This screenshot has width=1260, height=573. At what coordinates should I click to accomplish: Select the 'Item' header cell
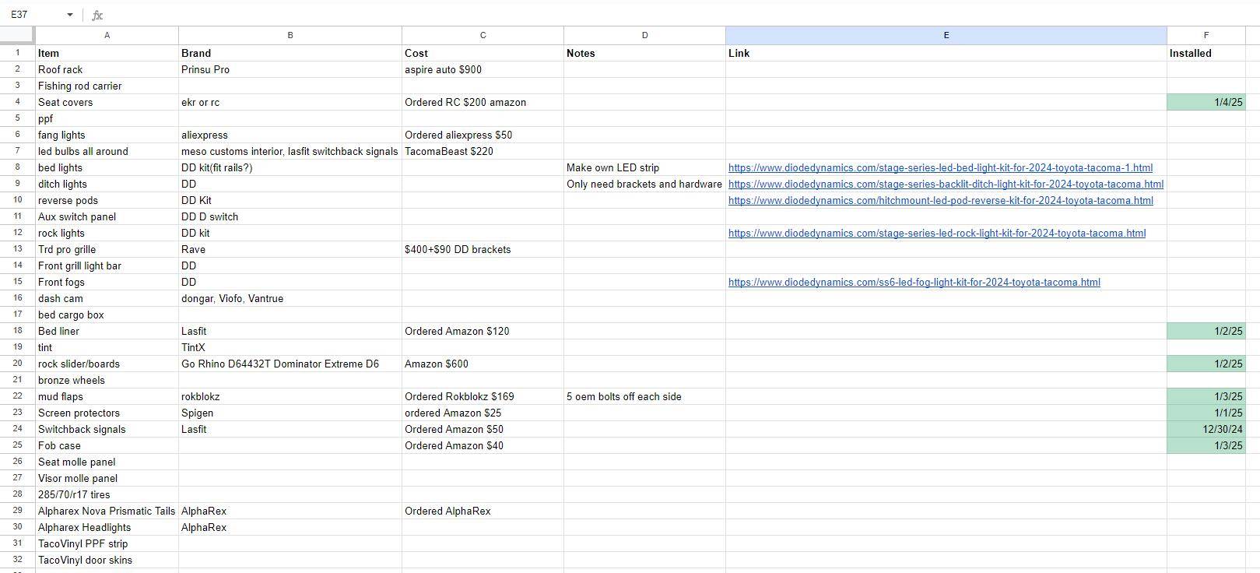click(107, 53)
